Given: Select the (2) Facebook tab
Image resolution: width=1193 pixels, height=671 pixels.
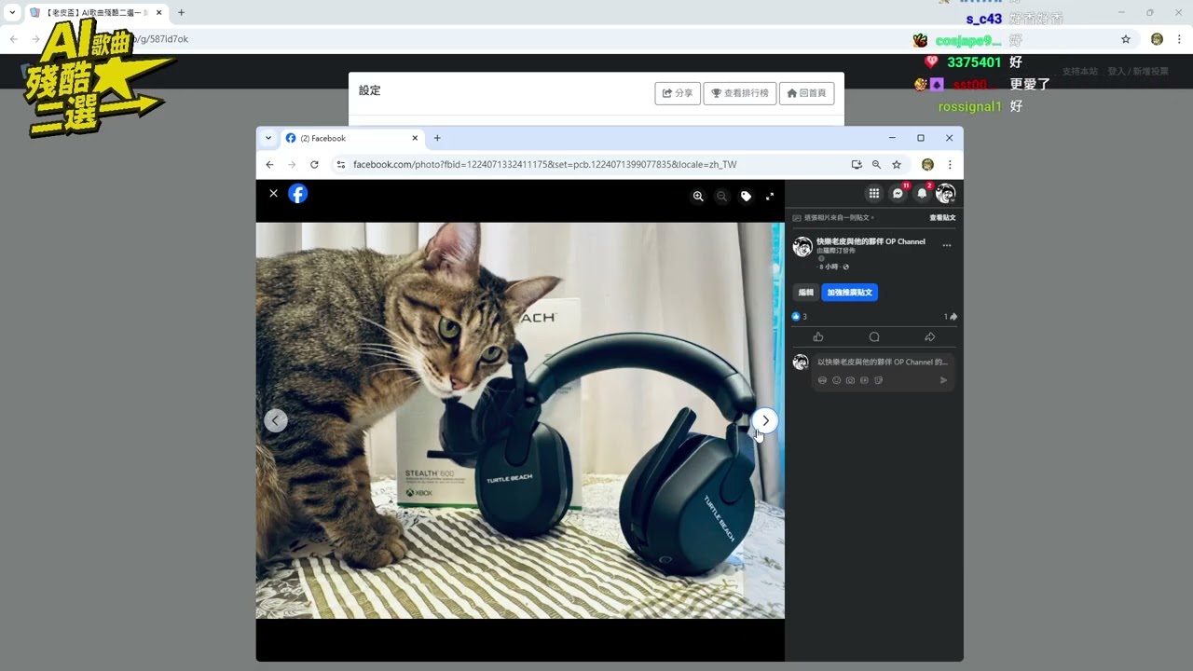Looking at the screenshot, I should point(352,138).
